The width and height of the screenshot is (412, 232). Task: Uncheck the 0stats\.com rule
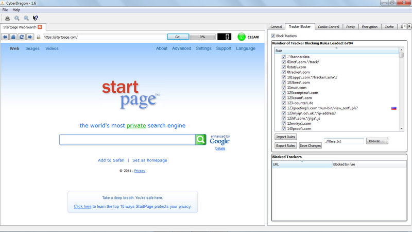(284, 67)
